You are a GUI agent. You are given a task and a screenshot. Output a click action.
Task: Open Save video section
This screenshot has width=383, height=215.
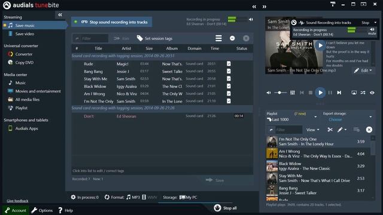pos(25,34)
